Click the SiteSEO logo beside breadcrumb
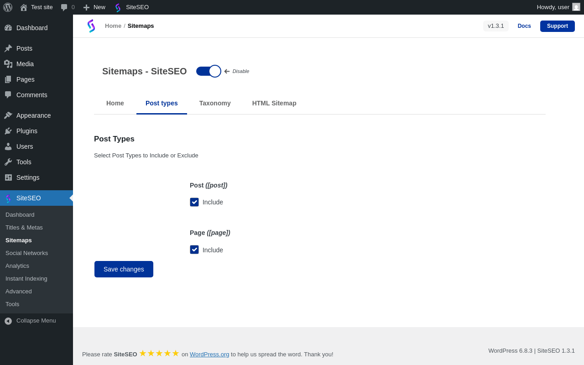The height and width of the screenshot is (365, 584). click(91, 26)
